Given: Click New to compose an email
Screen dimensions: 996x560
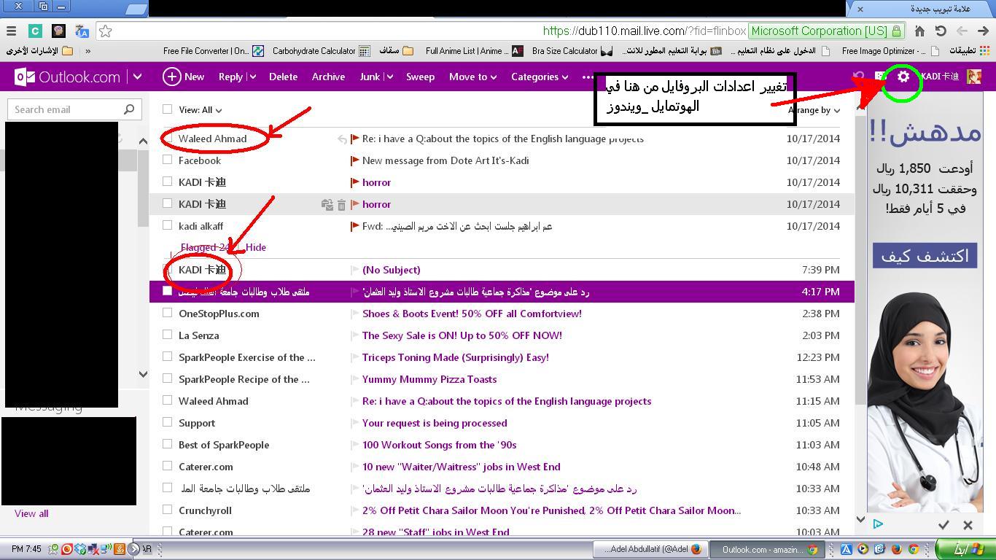Looking at the screenshot, I should [184, 77].
